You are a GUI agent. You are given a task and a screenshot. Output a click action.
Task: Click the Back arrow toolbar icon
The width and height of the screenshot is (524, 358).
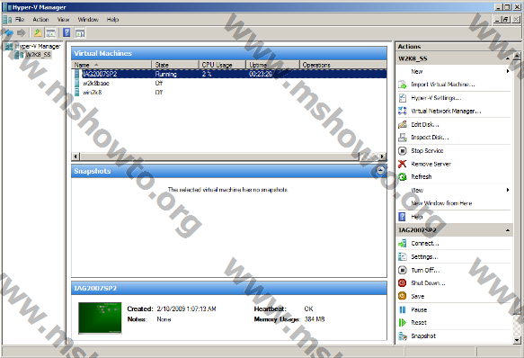(9, 32)
